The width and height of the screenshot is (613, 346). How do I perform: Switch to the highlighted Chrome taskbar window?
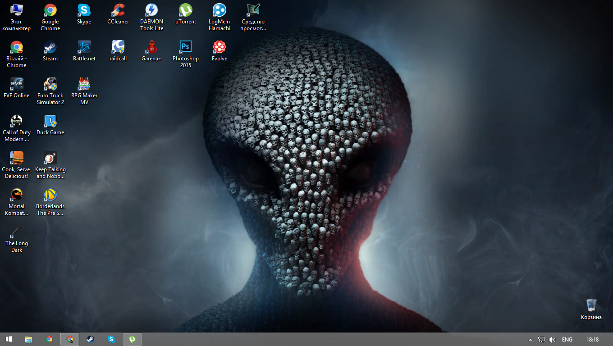click(x=70, y=339)
